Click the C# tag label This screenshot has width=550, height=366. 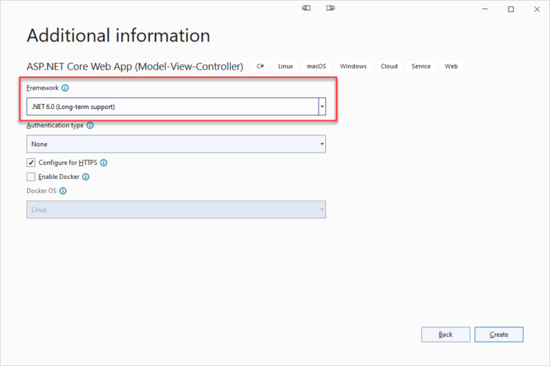click(x=260, y=66)
